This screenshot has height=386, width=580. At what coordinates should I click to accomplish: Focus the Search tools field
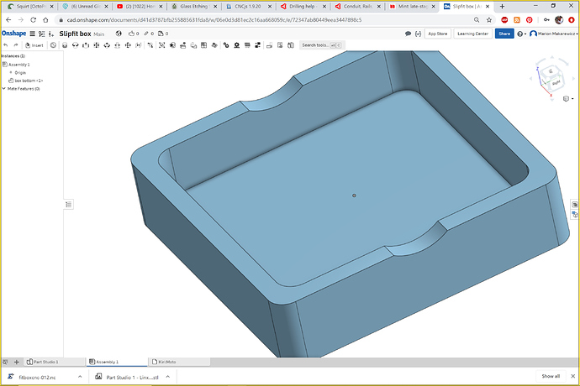point(321,45)
